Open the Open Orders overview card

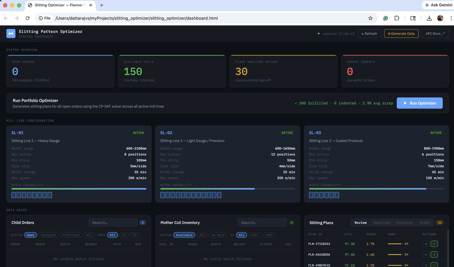click(60, 71)
